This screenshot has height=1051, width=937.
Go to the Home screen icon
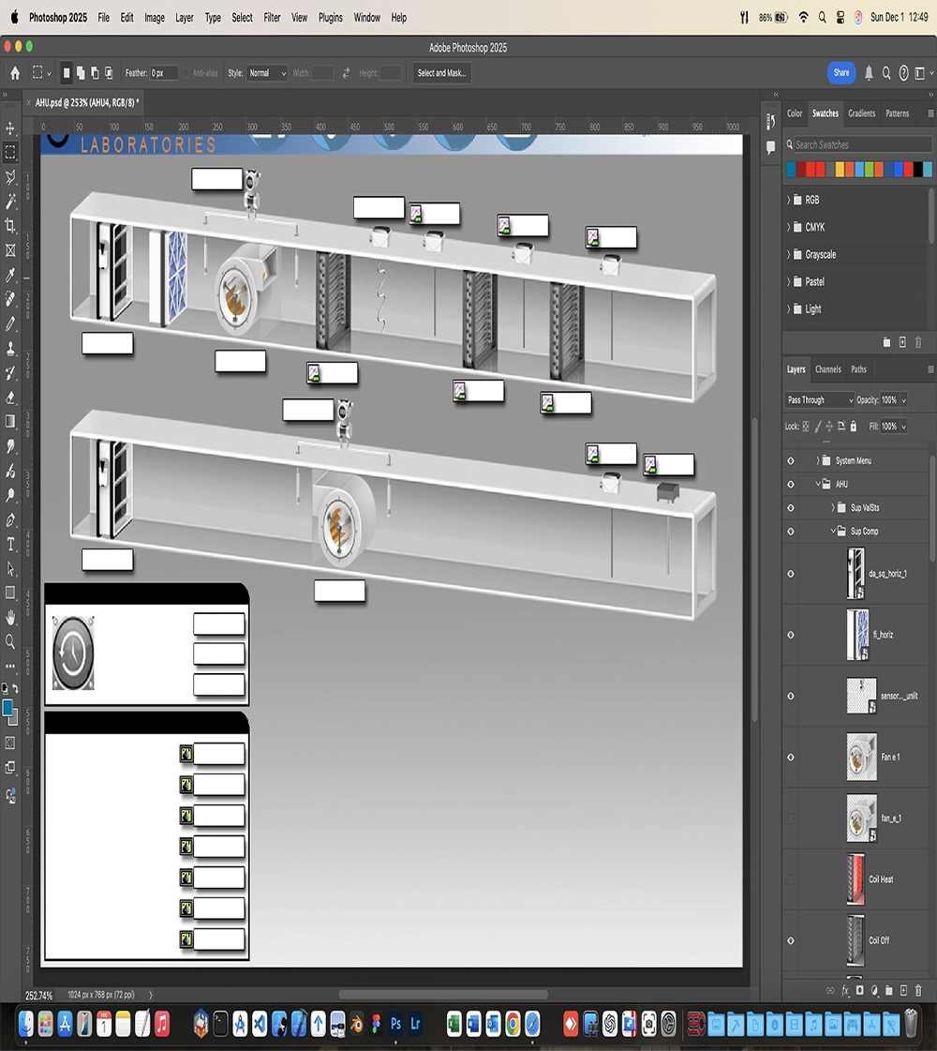click(x=15, y=73)
